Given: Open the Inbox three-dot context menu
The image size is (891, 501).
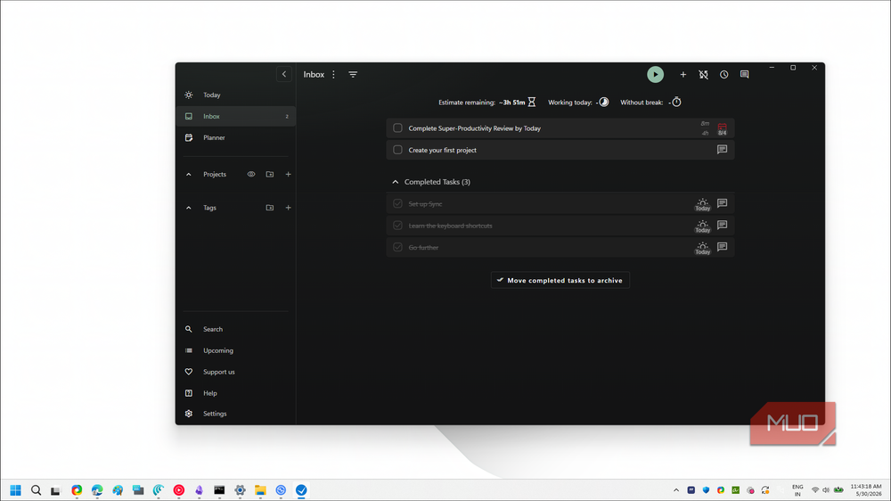Looking at the screenshot, I should [x=333, y=75].
